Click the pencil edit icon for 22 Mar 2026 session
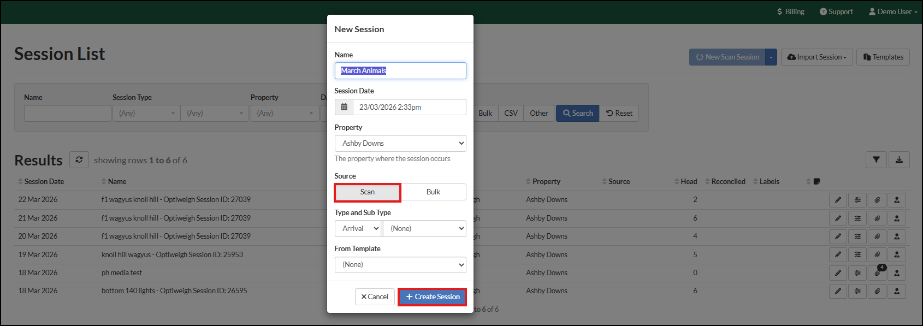This screenshot has height=326, width=923. coord(838,200)
